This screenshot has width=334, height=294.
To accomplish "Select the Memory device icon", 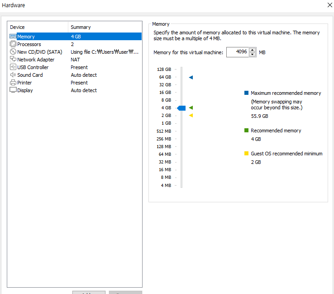I will (x=13, y=36).
